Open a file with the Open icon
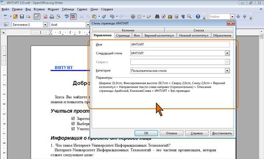 [x=15, y=17]
